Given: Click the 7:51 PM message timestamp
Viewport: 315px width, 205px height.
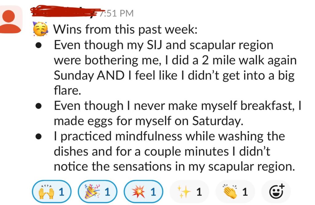Looking at the screenshot, I should pos(117,13).
